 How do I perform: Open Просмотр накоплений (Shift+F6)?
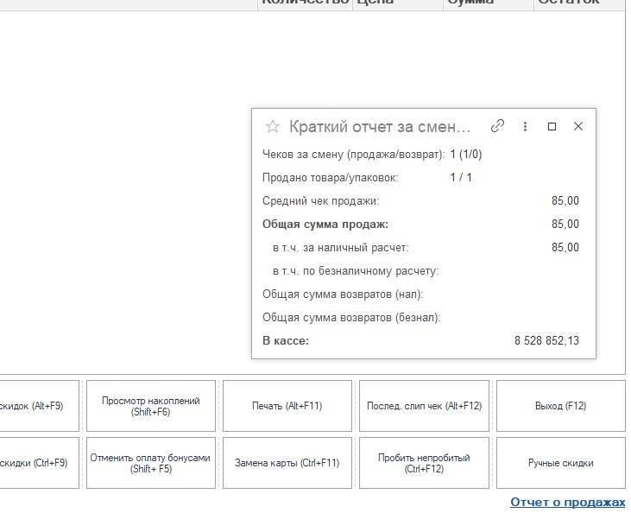[x=151, y=406]
